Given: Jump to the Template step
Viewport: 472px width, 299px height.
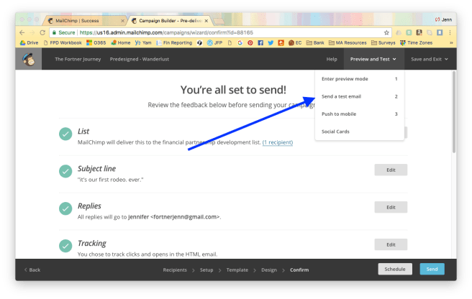Looking at the screenshot, I should [237, 270].
